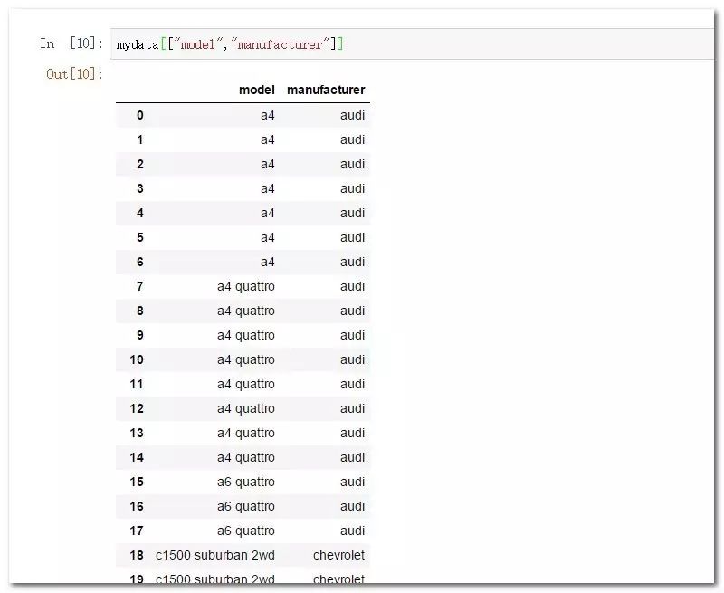Click 'a4 quattro' in row 10
The width and height of the screenshot is (724, 593).
(246, 359)
